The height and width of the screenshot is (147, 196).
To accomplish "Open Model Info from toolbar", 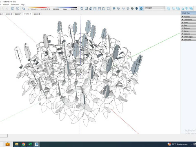I will (x=18, y=9).
